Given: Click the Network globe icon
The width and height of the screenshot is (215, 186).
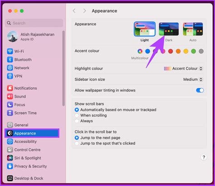Looking at the screenshot, I should coord(10,68).
